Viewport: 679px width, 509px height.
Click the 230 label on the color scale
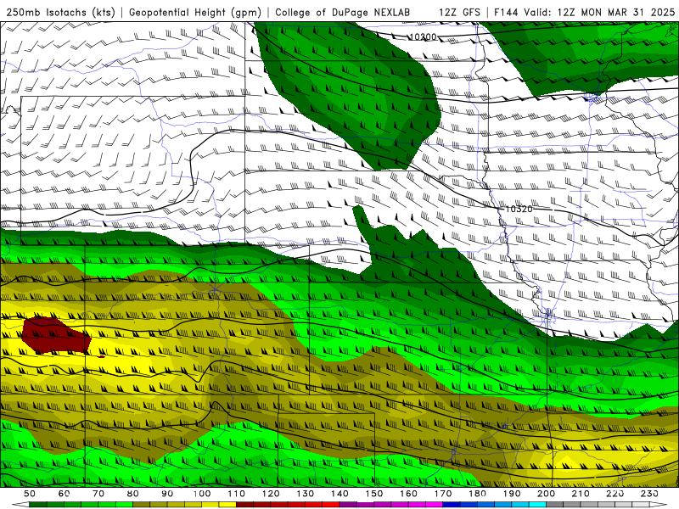tap(649, 494)
